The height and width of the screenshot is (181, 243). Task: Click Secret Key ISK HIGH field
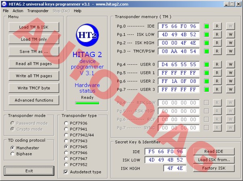[x=175, y=168]
